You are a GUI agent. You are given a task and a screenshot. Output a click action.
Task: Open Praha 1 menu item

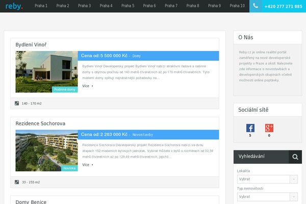[41, 6]
